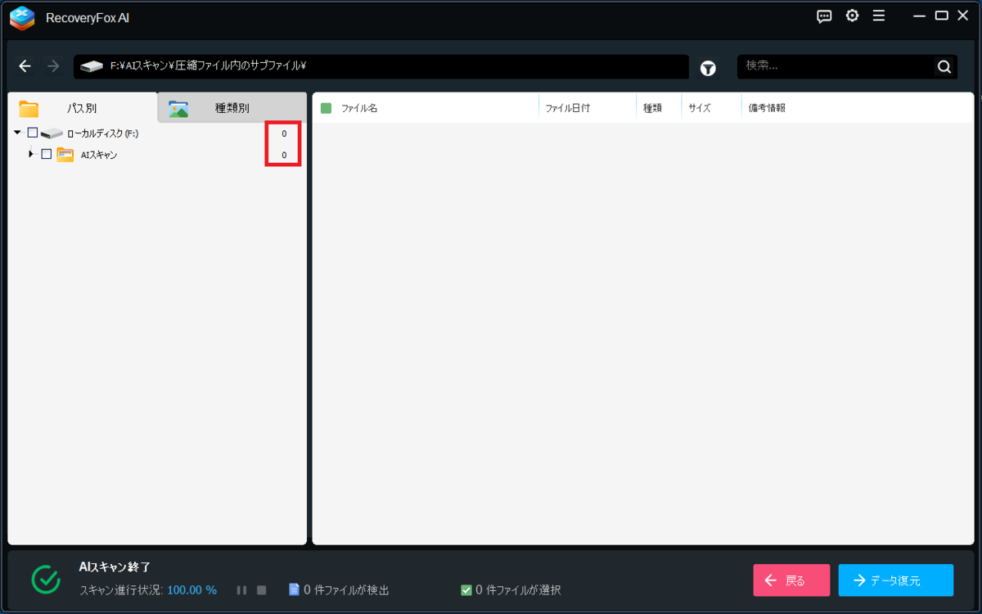This screenshot has height=614, width=982.
Task: Click the 0 件ファイルが検出 text
Action: pyautogui.click(x=346, y=590)
